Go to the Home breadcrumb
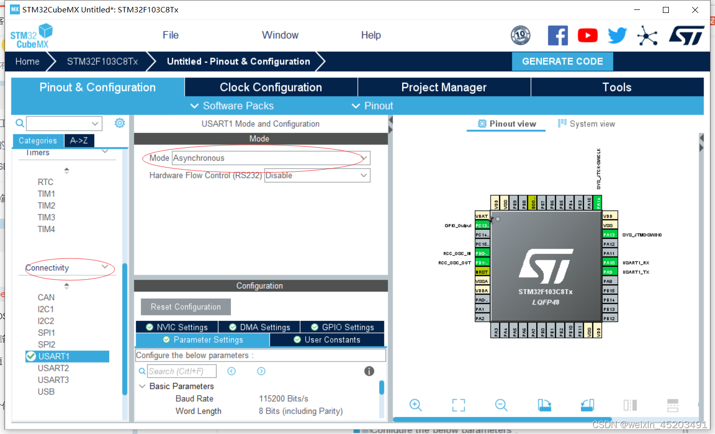The width and height of the screenshot is (715, 434). tap(27, 62)
